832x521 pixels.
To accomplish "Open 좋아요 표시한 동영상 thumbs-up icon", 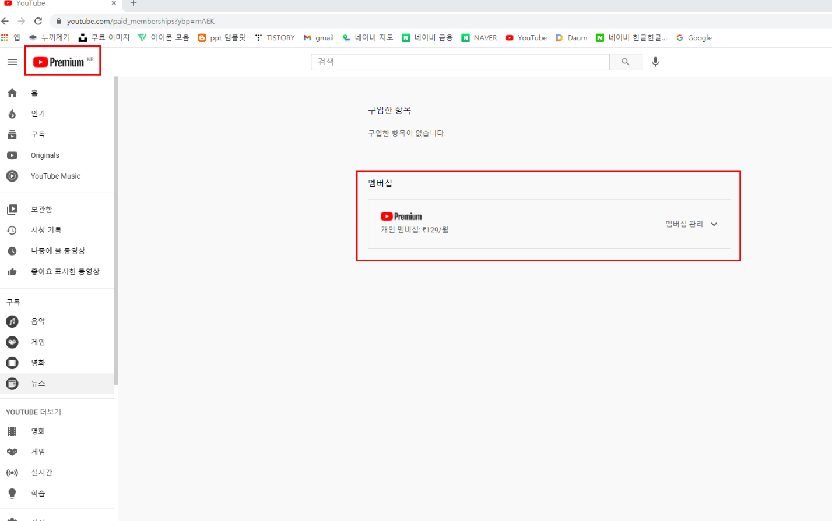I will tap(12, 272).
